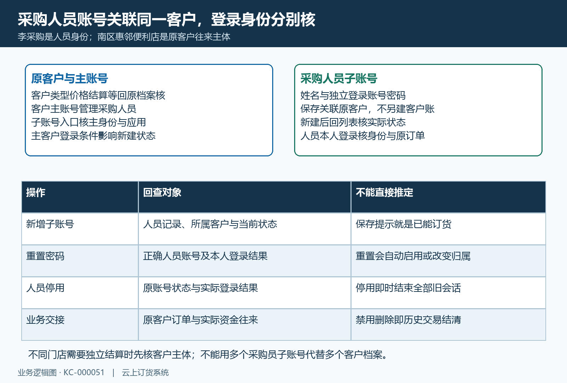Click line 客户类型价格结算等回原档案核
Image resolution: width=567 pixels, height=383 pixels.
[x=98, y=95]
